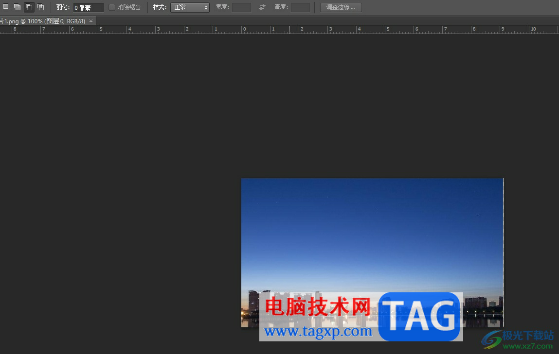Click the 宽度 width input field
The image size is (559, 354).
[x=241, y=7]
